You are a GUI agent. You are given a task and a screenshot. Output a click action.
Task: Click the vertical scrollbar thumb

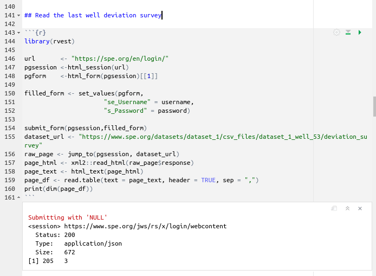tap(374, 106)
